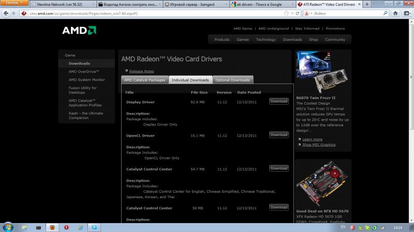
Task: Open AMD OverDrive sidebar link
Action: point(84,72)
